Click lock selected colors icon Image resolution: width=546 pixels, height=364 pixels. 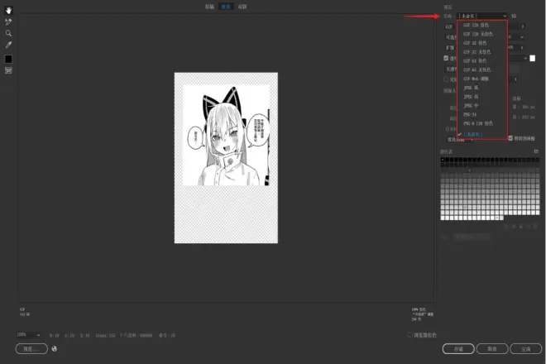[521, 227]
